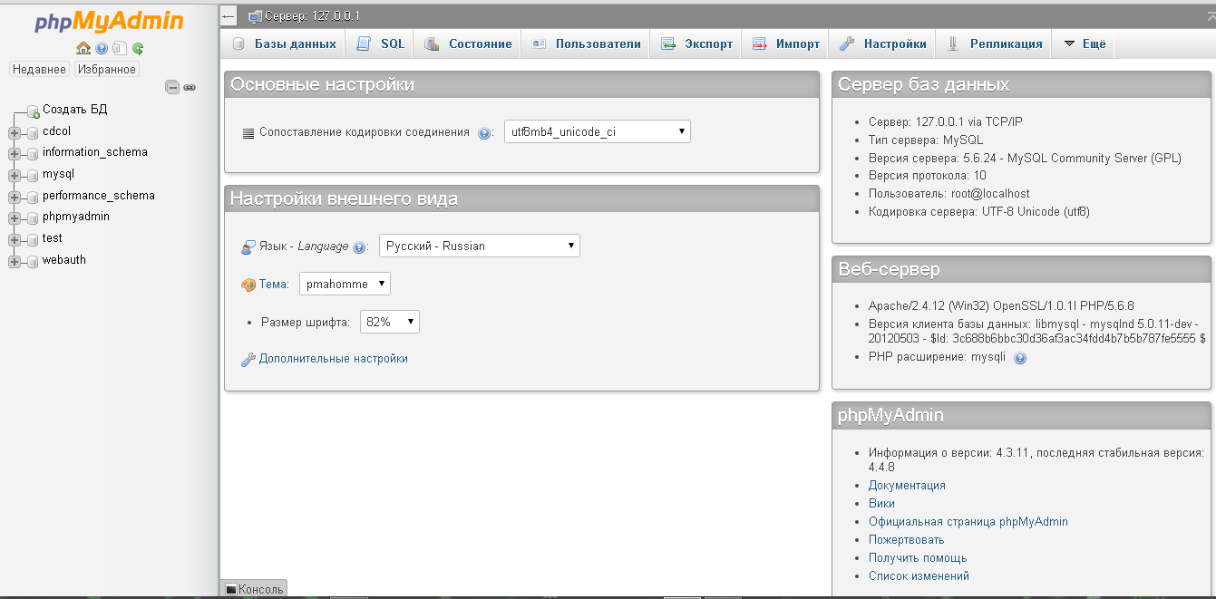This screenshot has height=599, width=1216.
Task: Expand the mysql database node
Action: [x=15, y=175]
